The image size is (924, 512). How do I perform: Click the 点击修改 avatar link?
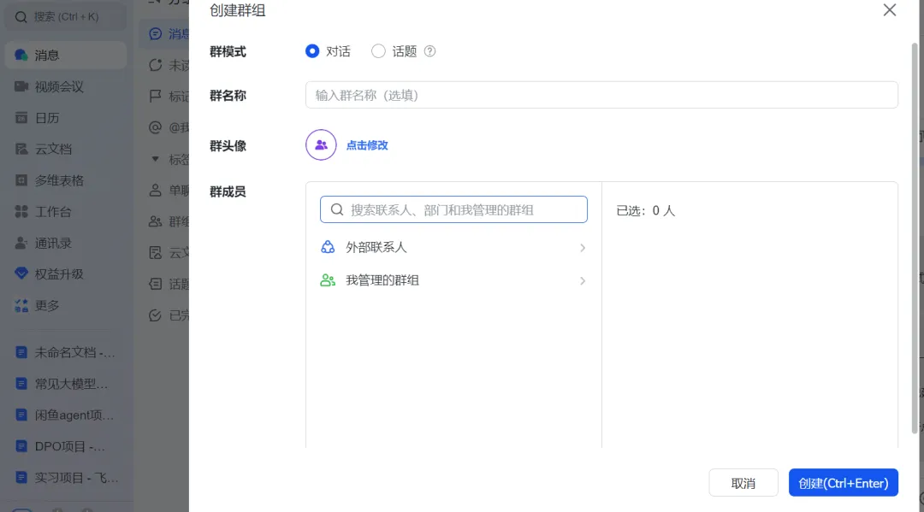click(367, 145)
